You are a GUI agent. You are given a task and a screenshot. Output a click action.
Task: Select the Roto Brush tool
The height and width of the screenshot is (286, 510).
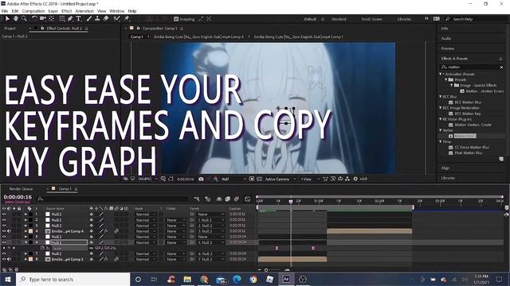coord(117,19)
